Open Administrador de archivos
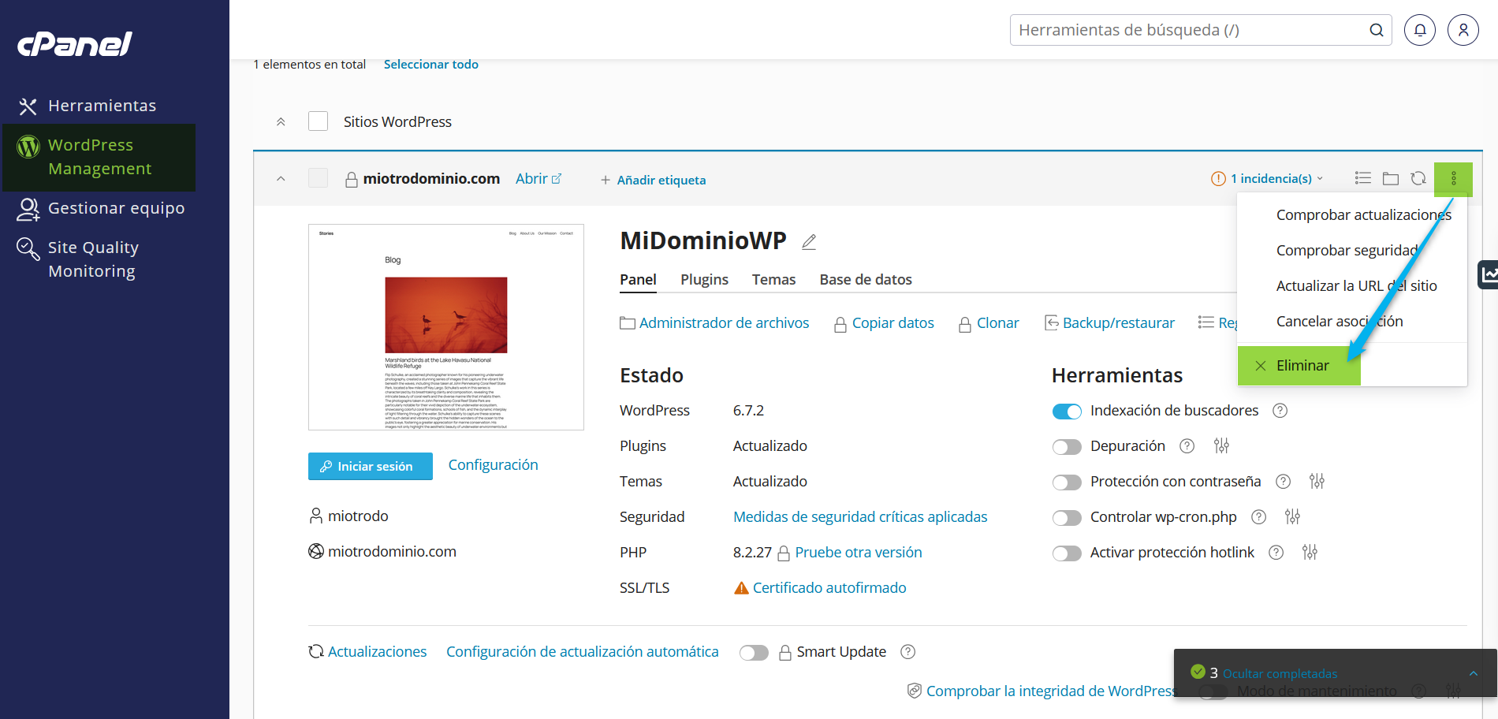The image size is (1498, 719). [x=714, y=323]
